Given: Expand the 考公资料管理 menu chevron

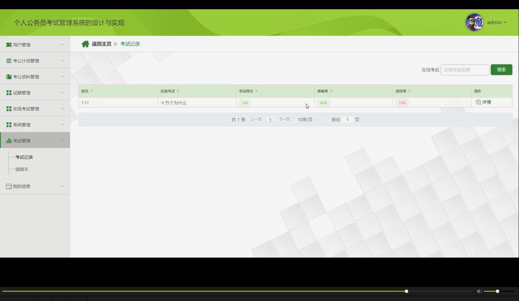Looking at the screenshot, I should [x=62, y=77].
